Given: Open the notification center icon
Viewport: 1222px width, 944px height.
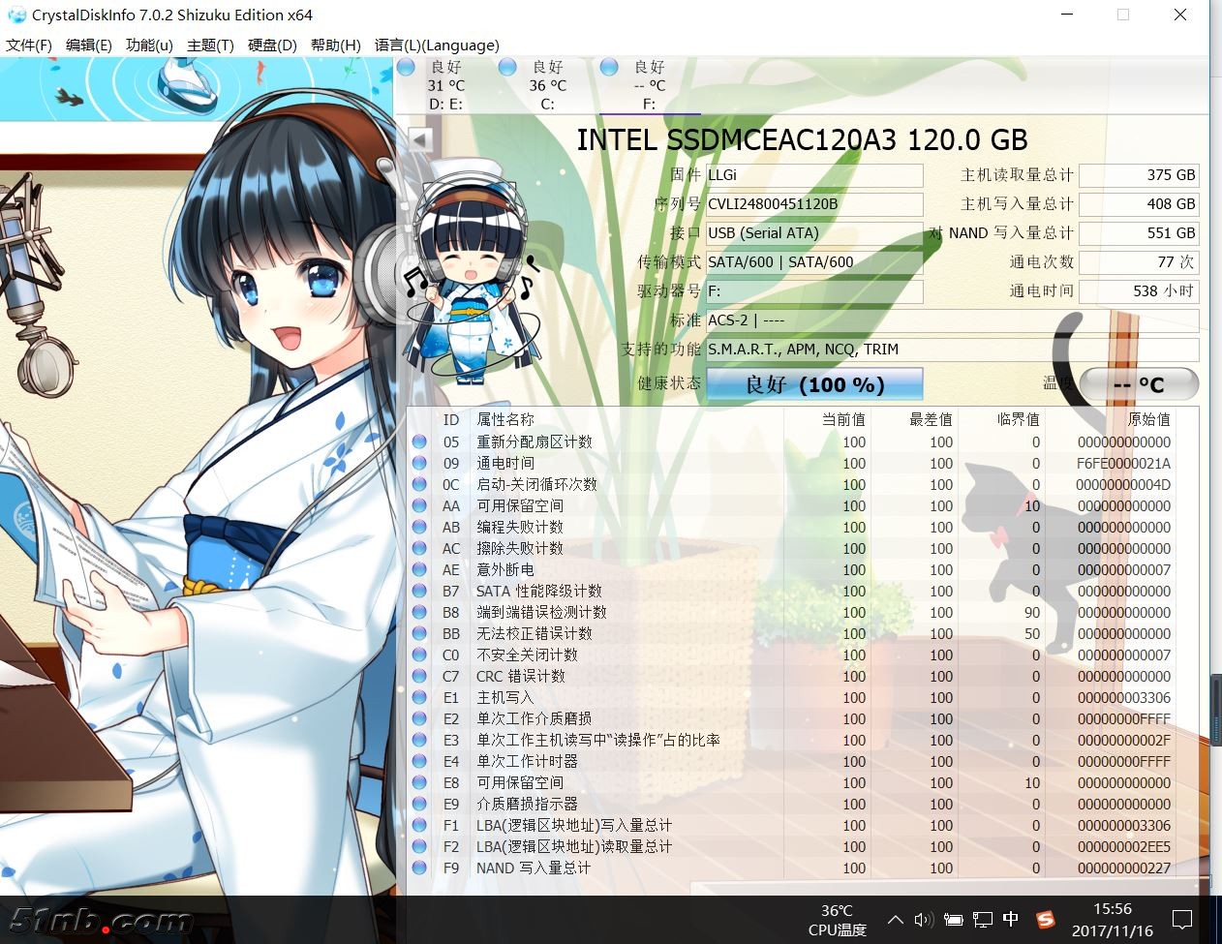Looking at the screenshot, I should coord(1182,920).
